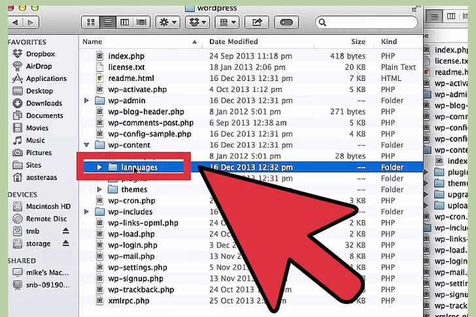The image size is (476, 317).
Task: Open Applications in the sidebar
Action: point(46,78)
